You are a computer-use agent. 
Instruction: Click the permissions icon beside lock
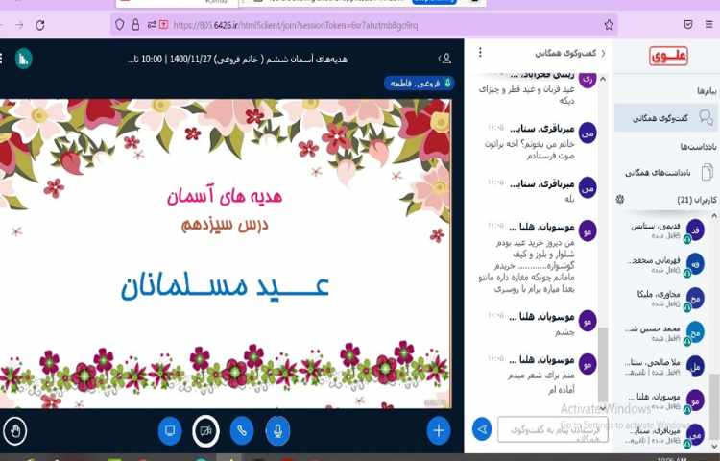coord(152,24)
